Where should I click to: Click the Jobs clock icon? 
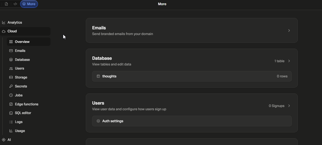click(x=11, y=95)
